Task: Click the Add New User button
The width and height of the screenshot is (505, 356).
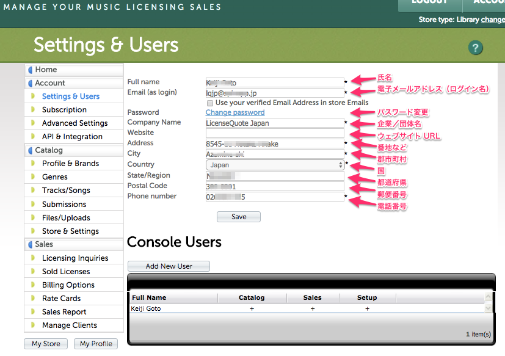Action: pyautogui.click(x=169, y=266)
